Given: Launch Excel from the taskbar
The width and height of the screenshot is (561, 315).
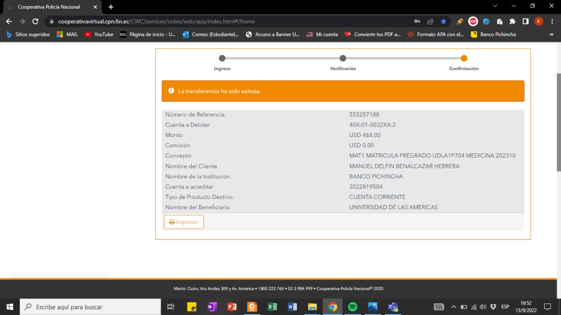Looking at the screenshot, I should click(272, 307).
